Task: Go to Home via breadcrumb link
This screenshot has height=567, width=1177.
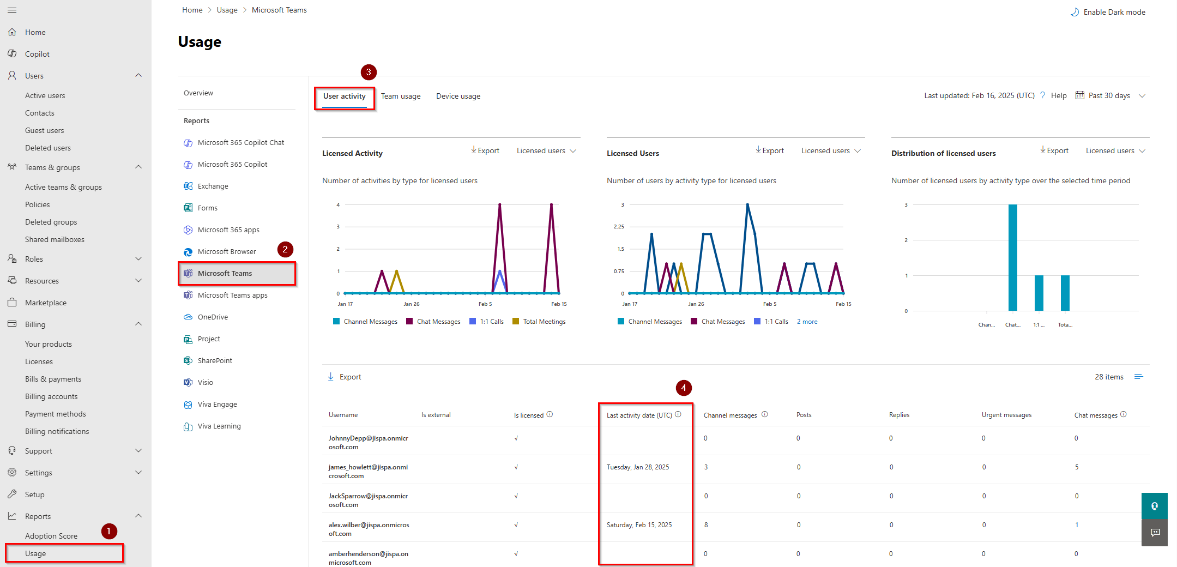Action: 192,10
